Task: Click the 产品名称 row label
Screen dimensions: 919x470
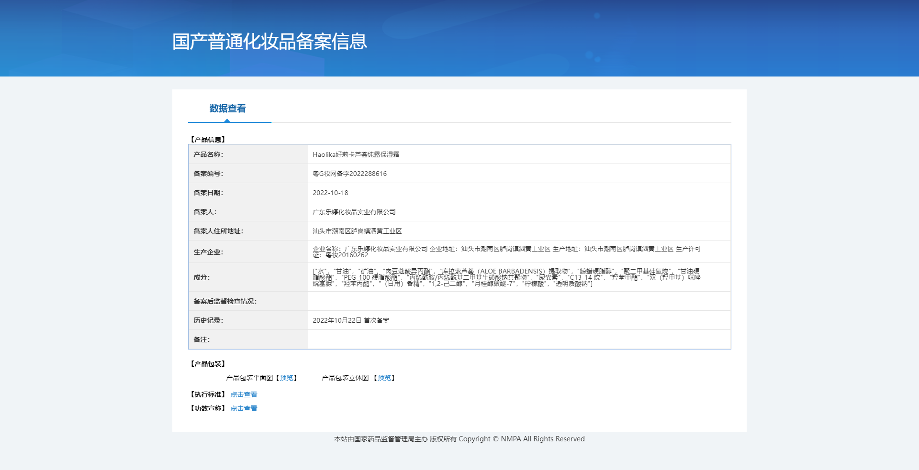Action: pyautogui.click(x=208, y=154)
